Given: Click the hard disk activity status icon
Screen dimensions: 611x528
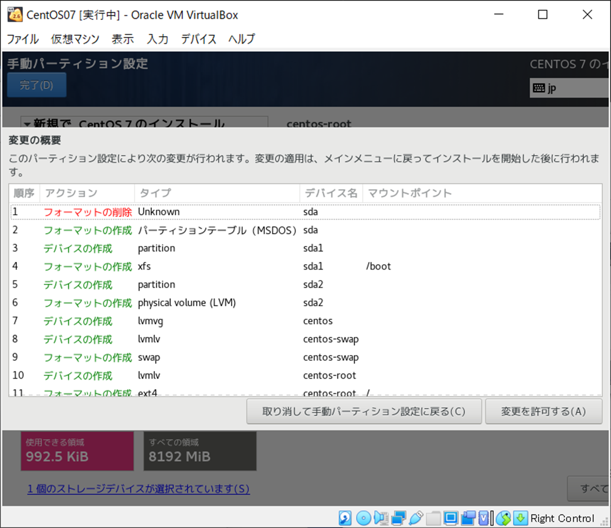Looking at the screenshot, I should coord(345,518).
